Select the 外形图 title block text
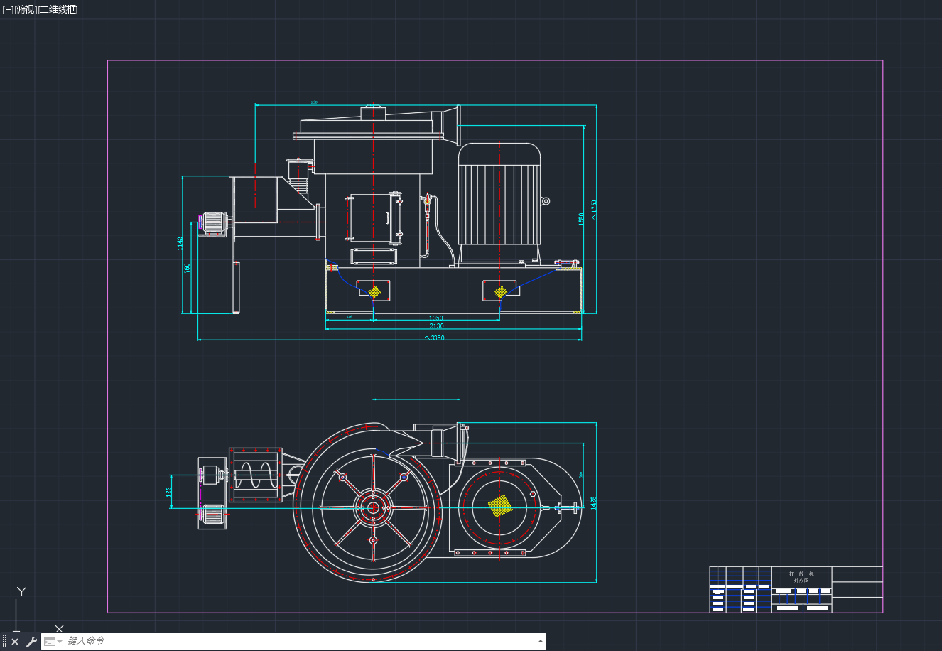The width and height of the screenshot is (942, 651). click(x=801, y=581)
